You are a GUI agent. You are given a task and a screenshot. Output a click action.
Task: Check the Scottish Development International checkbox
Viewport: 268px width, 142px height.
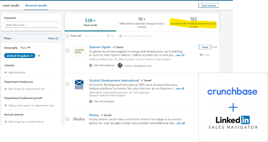[68, 84]
